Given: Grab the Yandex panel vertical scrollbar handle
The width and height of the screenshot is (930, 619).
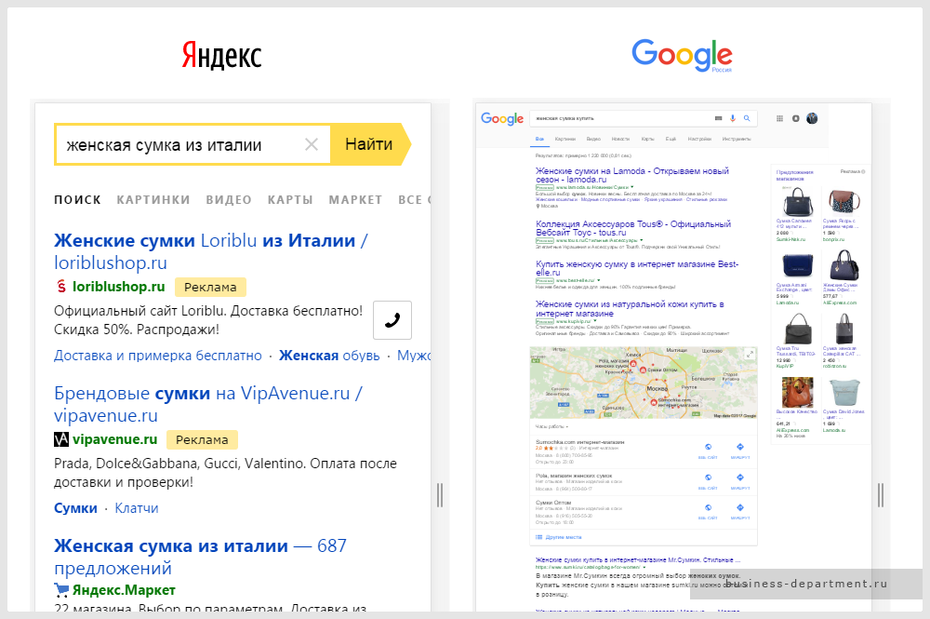Looking at the screenshot, I should coord(440,495).
